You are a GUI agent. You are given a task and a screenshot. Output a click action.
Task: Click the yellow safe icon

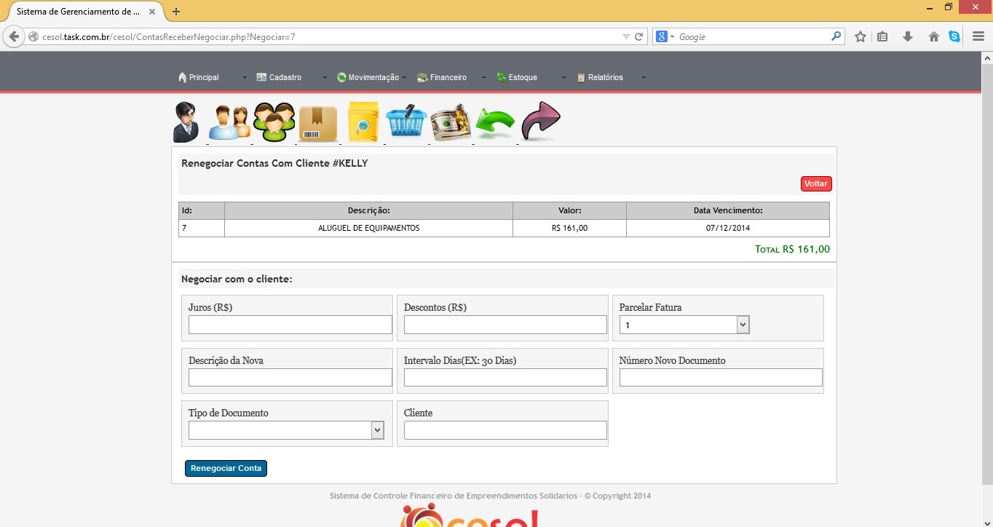(x=363, y=122)
